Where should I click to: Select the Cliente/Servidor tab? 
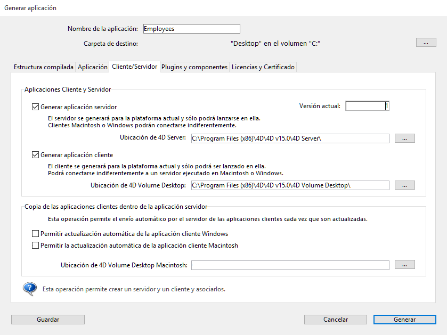pyautogui.click(x=135, y=67)
